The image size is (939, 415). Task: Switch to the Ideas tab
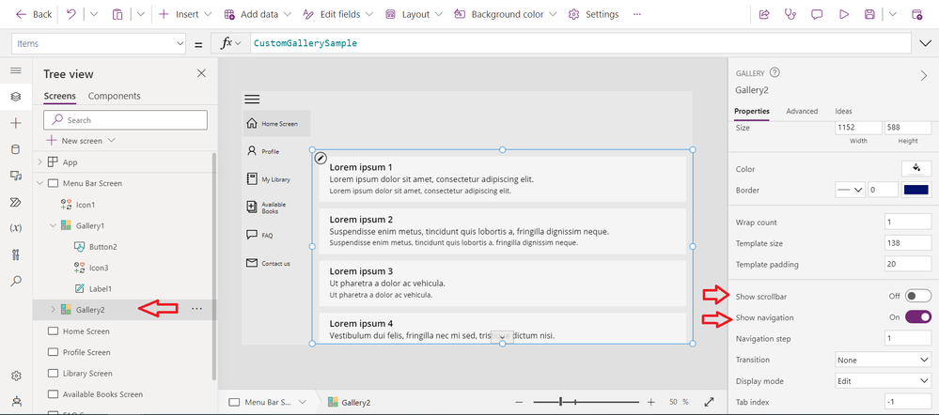pos(843,111)
